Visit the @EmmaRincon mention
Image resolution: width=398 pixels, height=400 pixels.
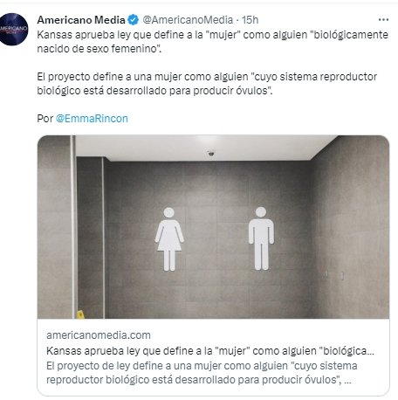click(x=92, y=119)
